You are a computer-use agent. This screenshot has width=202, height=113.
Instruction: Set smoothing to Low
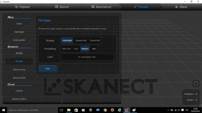coord(76,49)
